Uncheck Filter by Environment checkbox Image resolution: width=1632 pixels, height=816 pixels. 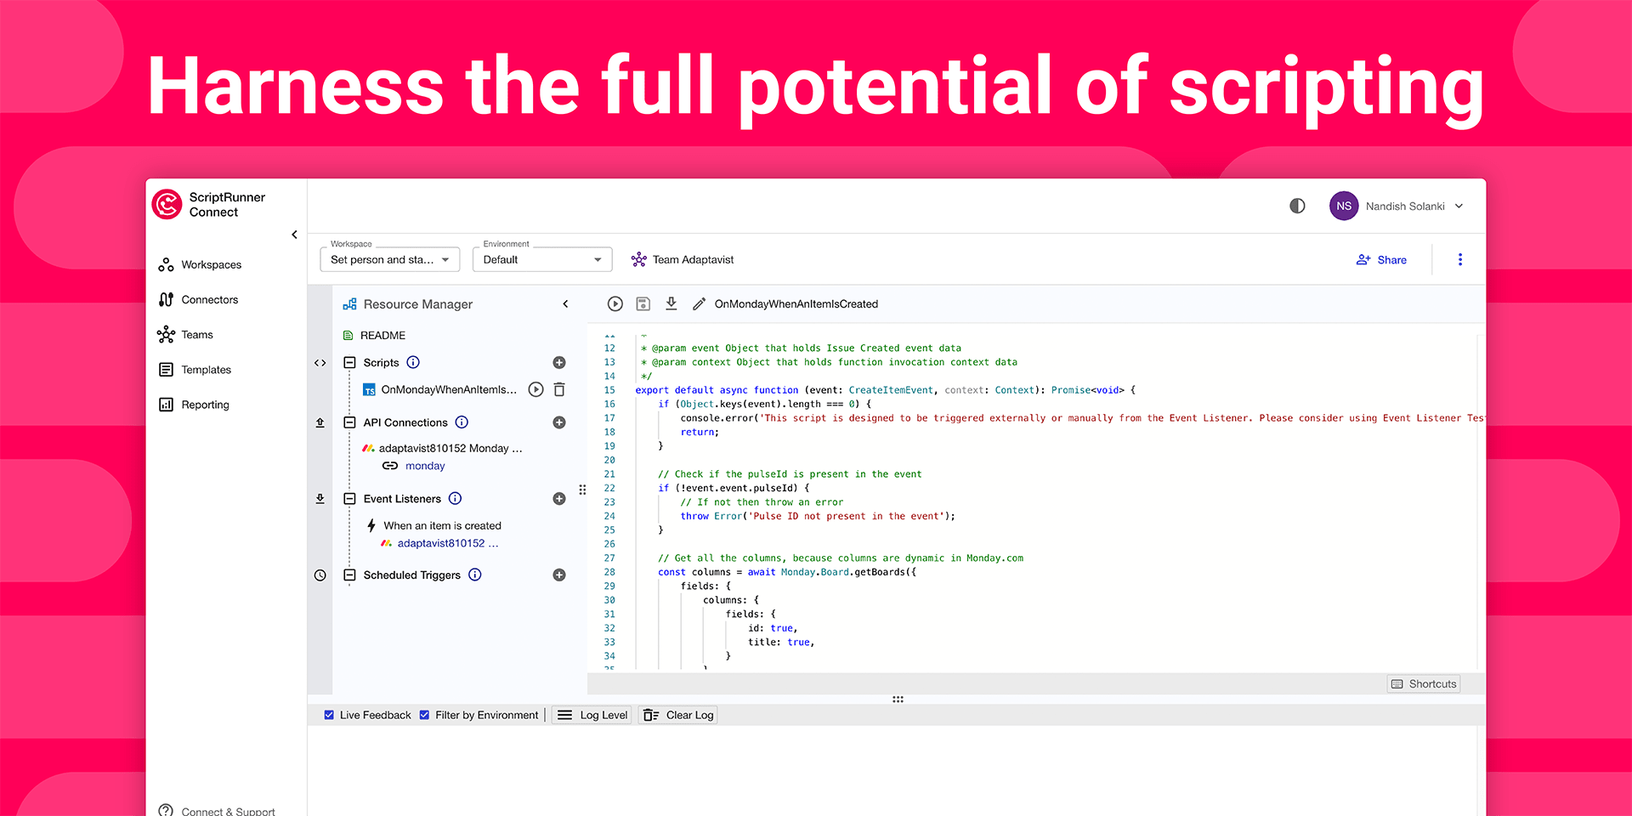pyautogui.click(x=424, y=715)
